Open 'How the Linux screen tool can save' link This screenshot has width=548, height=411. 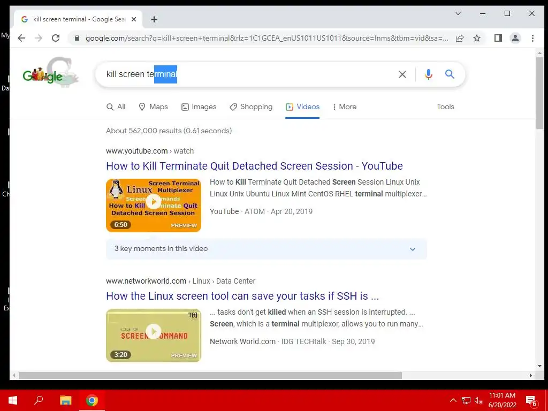tap(242, 296)
